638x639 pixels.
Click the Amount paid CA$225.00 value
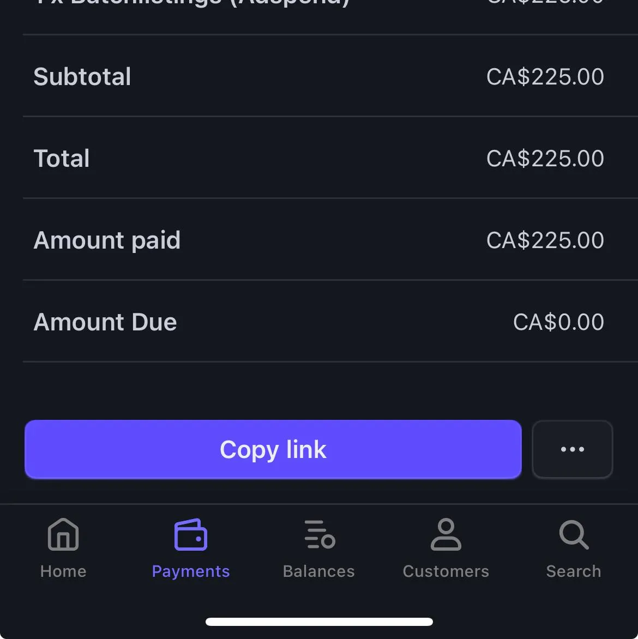click(545, 240)
